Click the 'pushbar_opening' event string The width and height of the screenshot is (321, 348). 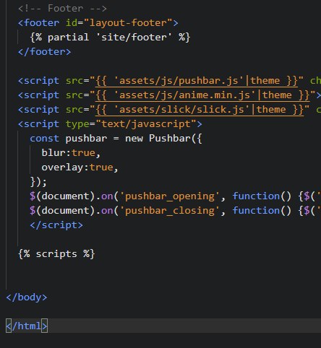coord(170,196)
